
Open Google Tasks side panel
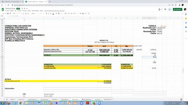click(186, 23)
